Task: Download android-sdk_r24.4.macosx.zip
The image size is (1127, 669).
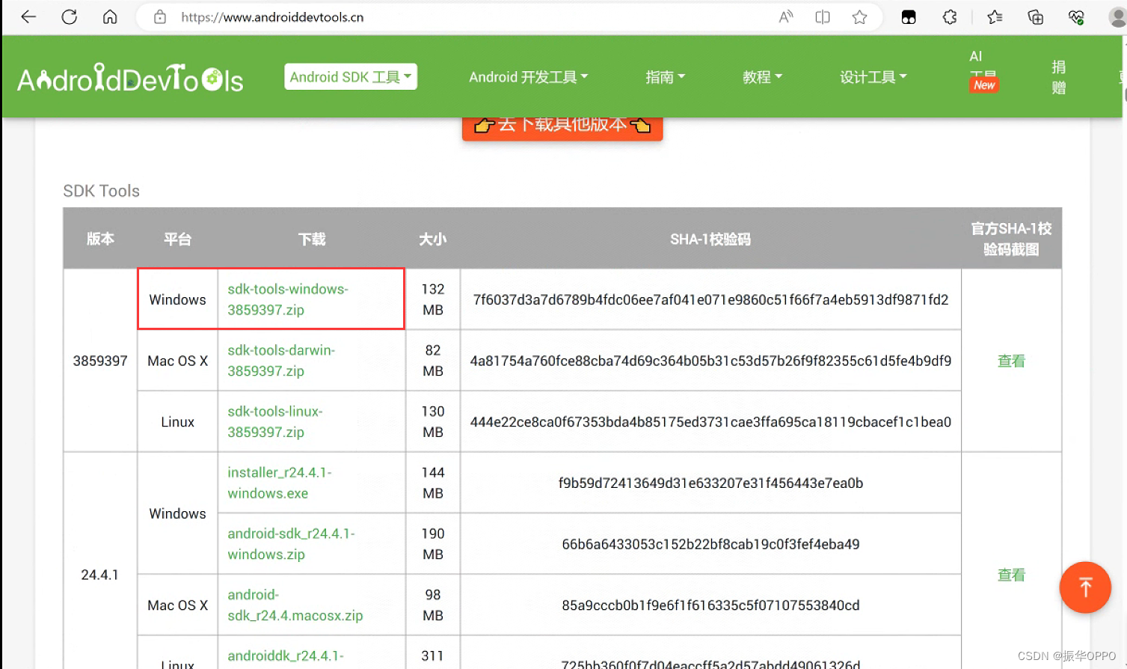Action: [x=295, y=605]
